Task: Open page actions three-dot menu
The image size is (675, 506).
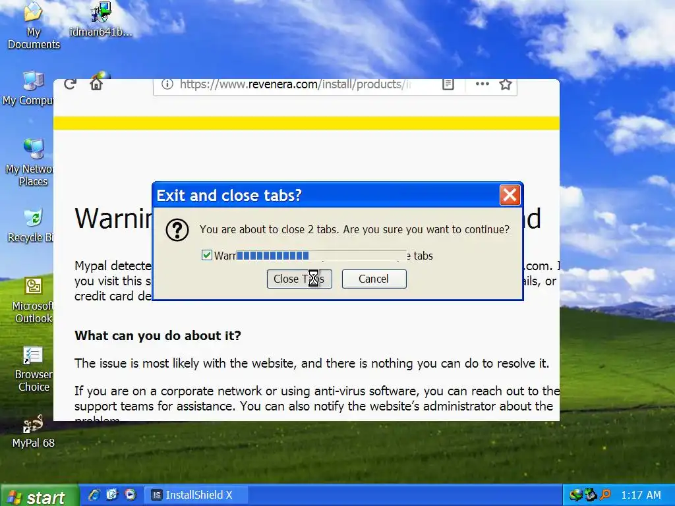Action: (x=482, y=84)
